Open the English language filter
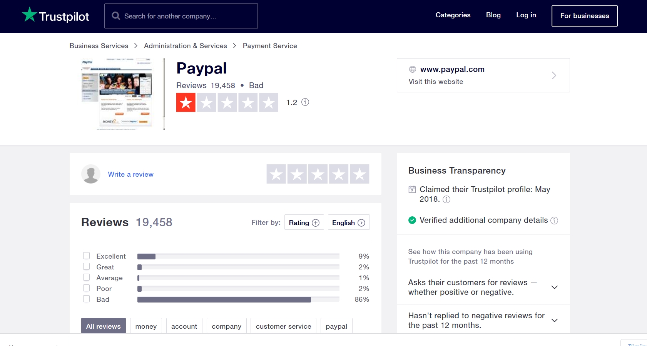Image resolution: width=647 pixels, height=346 pixels. coord(348,222)
